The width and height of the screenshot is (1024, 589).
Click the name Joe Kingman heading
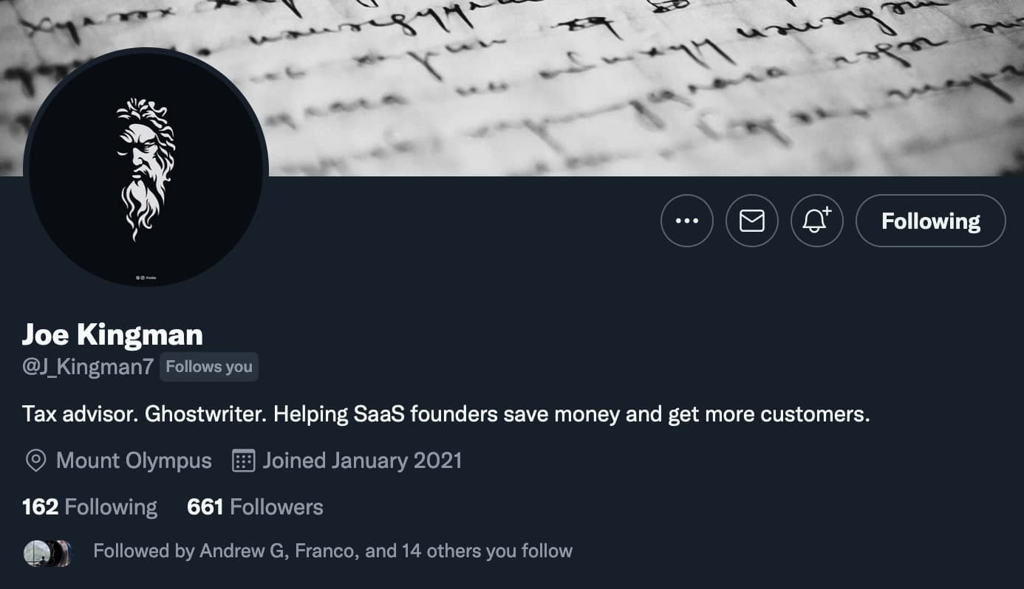tap(112, 334)
